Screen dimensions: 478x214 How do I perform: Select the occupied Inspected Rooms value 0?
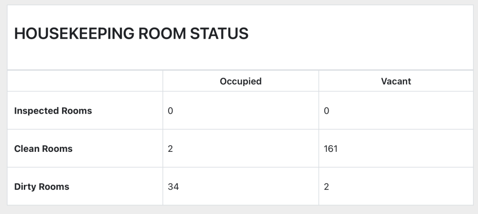click(x=170, y=111)
